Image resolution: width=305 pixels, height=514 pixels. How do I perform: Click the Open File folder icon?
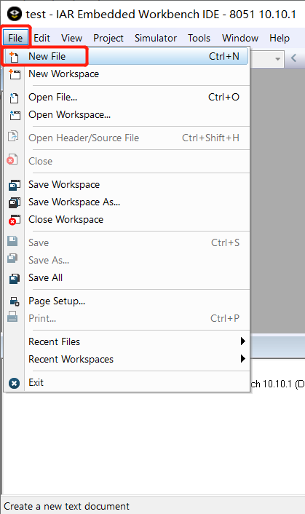pos(14,98)
